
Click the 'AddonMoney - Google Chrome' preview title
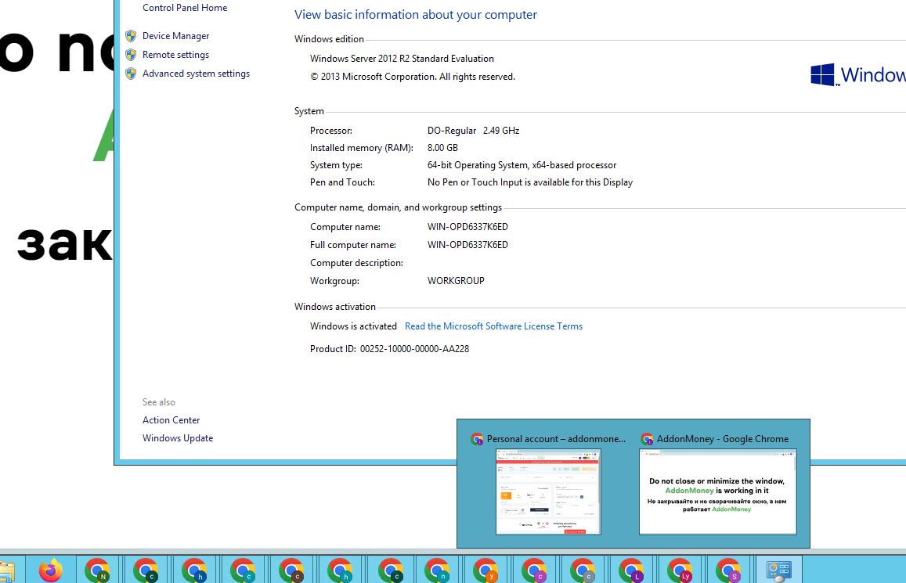[722, 439]
